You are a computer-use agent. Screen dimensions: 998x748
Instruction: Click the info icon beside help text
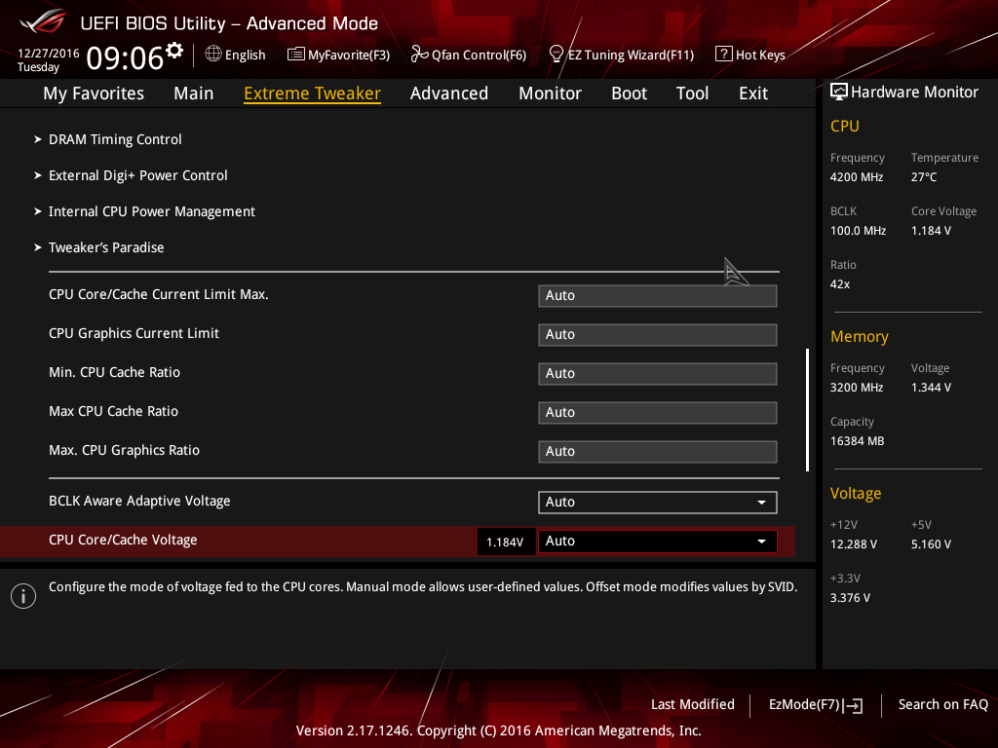point(23,596)
